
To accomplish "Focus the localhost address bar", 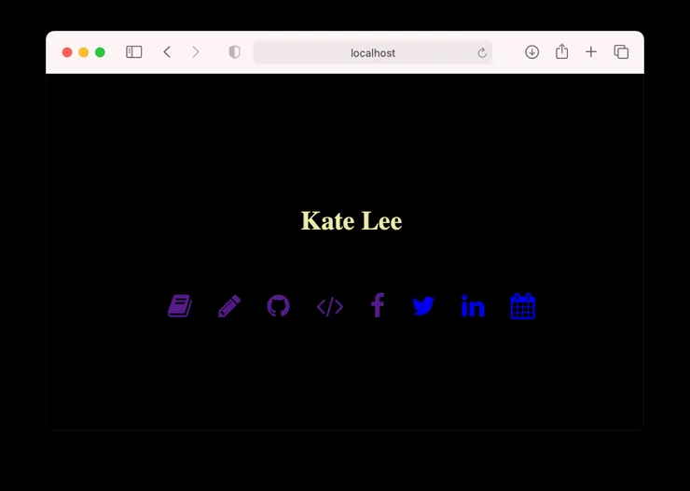I will click(373, 53).
